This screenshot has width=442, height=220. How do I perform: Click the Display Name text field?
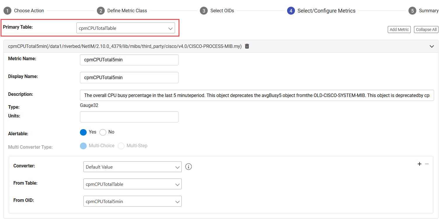click(x=129, y=78)
